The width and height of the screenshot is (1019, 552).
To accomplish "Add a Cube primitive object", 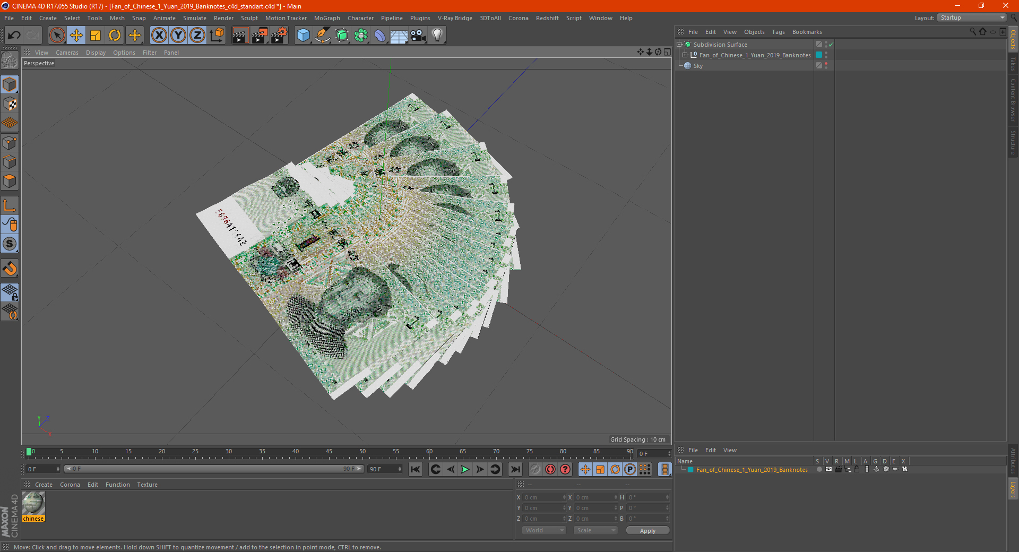I will 303,36.
